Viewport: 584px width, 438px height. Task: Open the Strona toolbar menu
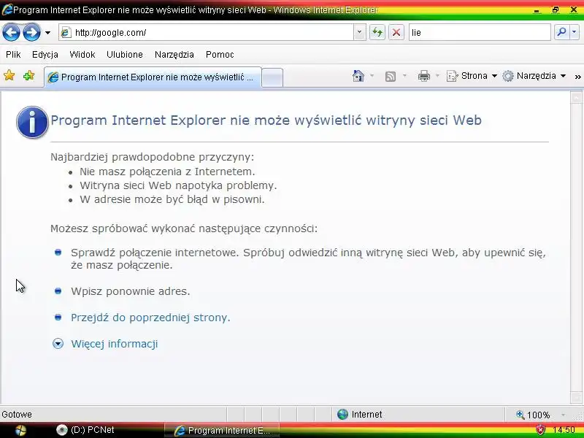(x=472, y=76)
